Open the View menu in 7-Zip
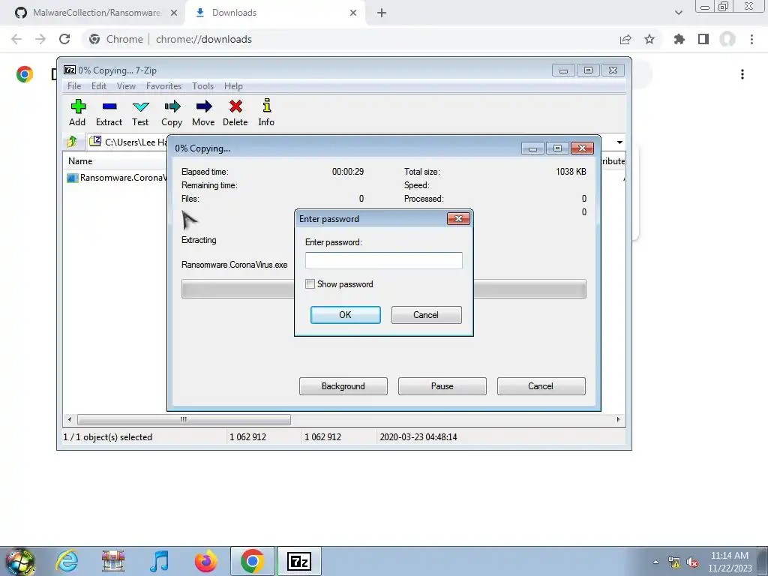768x576 pixels. 126,86
